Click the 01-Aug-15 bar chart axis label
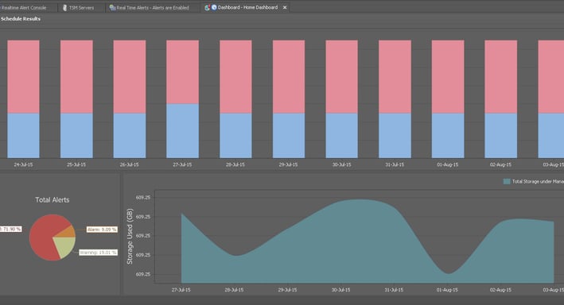 tap(448, 164)
